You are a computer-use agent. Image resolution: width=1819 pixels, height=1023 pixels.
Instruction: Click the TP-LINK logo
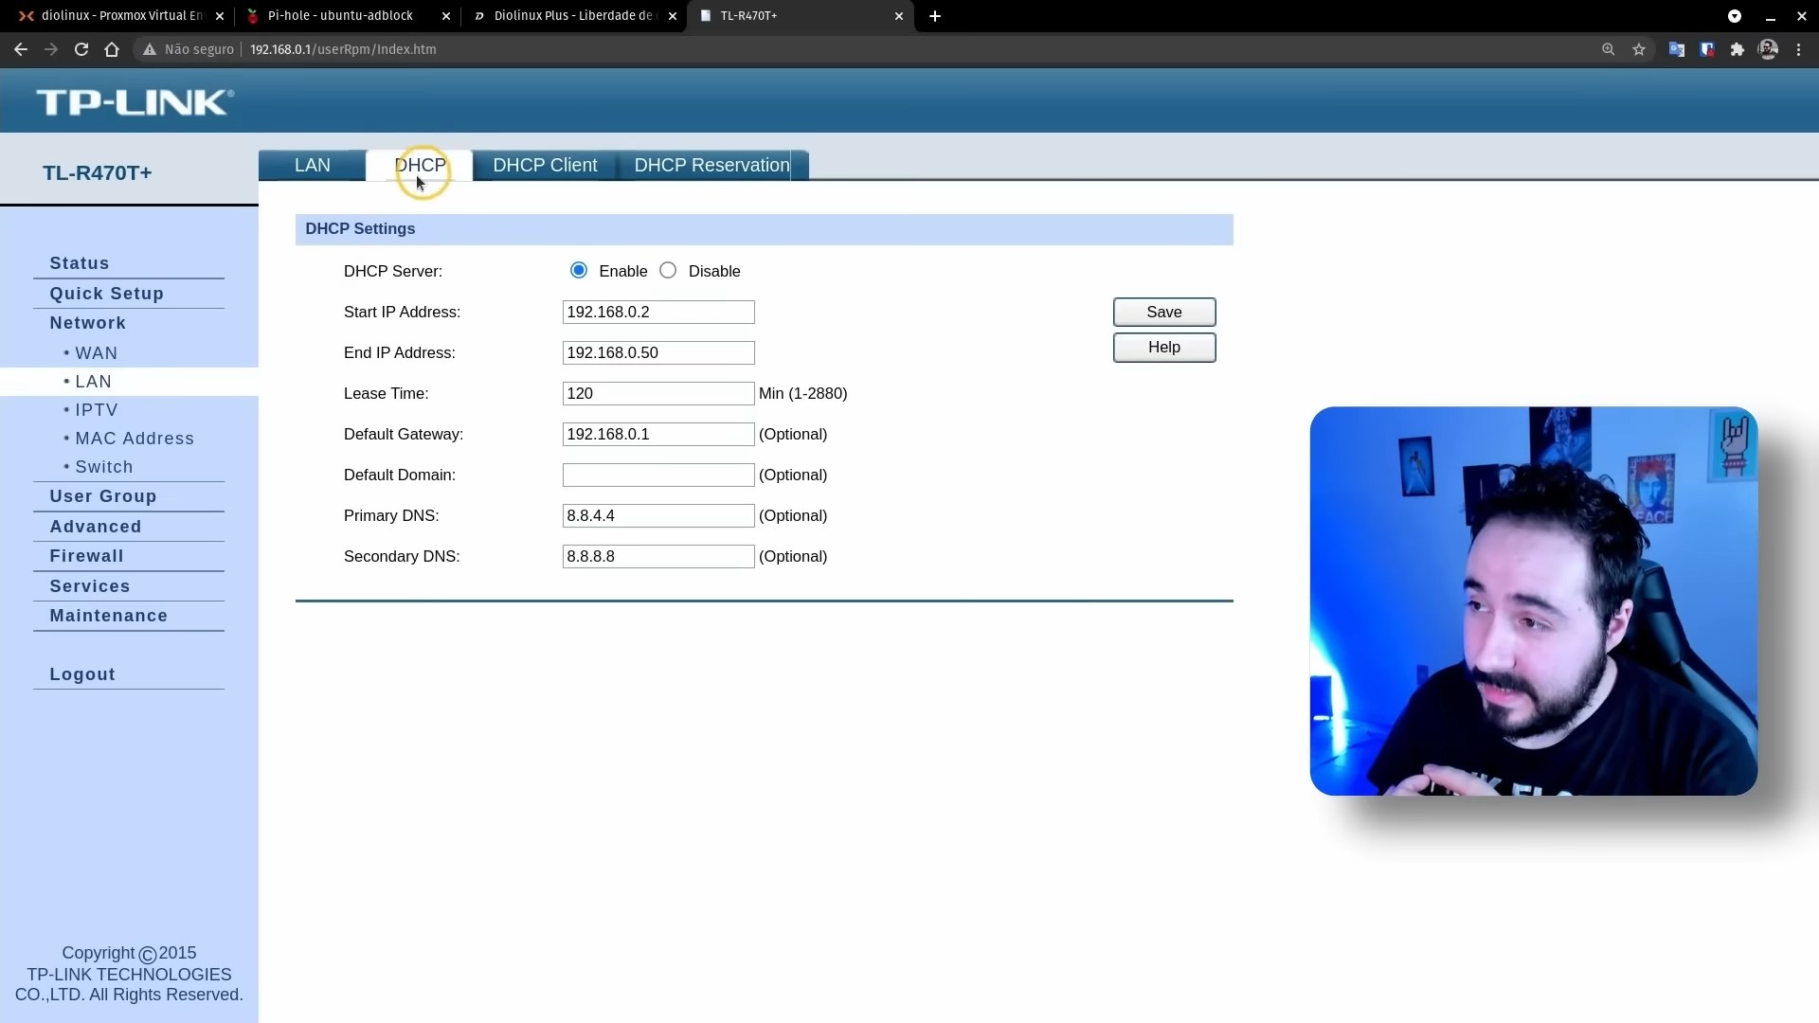tap(135, 101)
